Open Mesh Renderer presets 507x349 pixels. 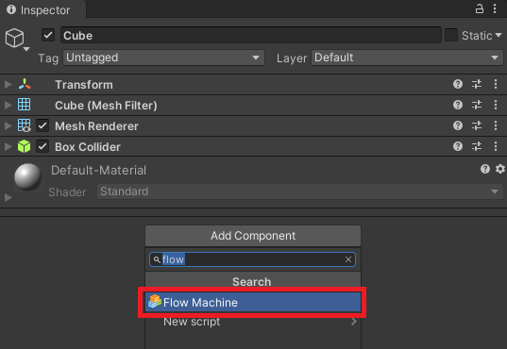477,125
